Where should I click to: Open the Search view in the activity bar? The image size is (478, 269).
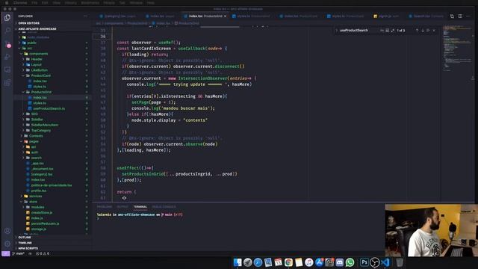coord(7,30)
